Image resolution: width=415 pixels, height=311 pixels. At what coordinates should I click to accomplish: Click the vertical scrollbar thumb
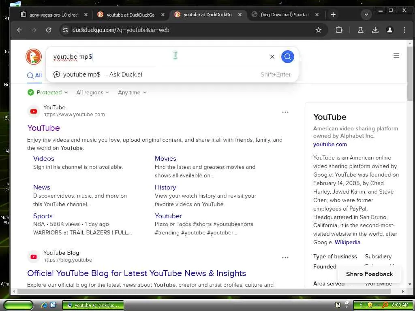coord(410,74)
